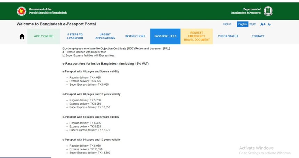Open the Check Status page
Screen dimensions: 299x158
(228, 36)
